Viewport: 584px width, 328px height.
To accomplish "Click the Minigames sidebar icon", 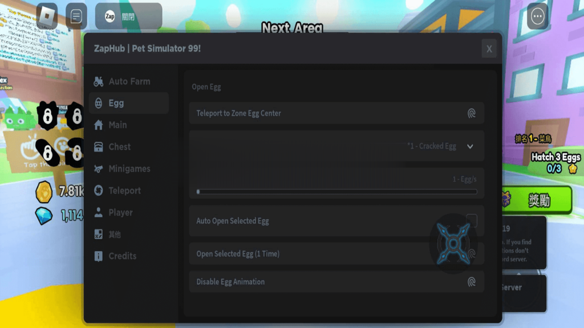I will coord(99,169).
